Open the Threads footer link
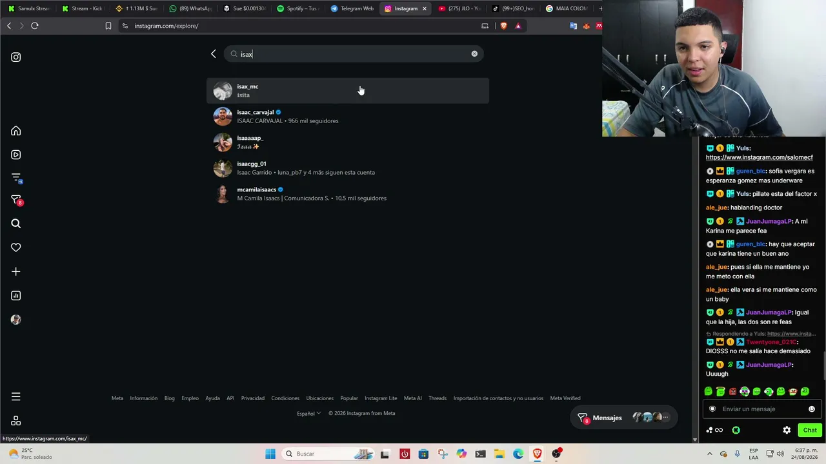Image resolution: width=826 pixels, height=464 pixels. [438, 398]
